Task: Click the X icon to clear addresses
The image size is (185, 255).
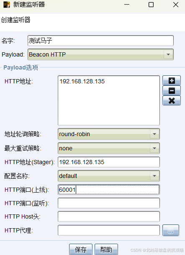Action: pos(172,100)
